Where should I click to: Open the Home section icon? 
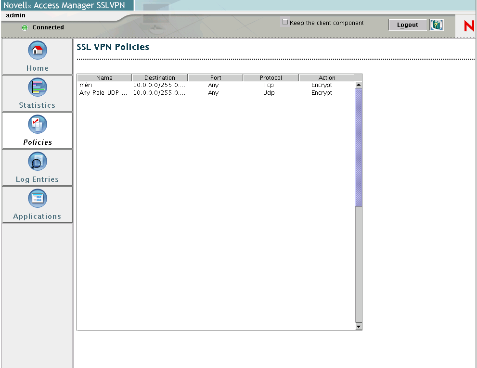click(x=38, y=50)
